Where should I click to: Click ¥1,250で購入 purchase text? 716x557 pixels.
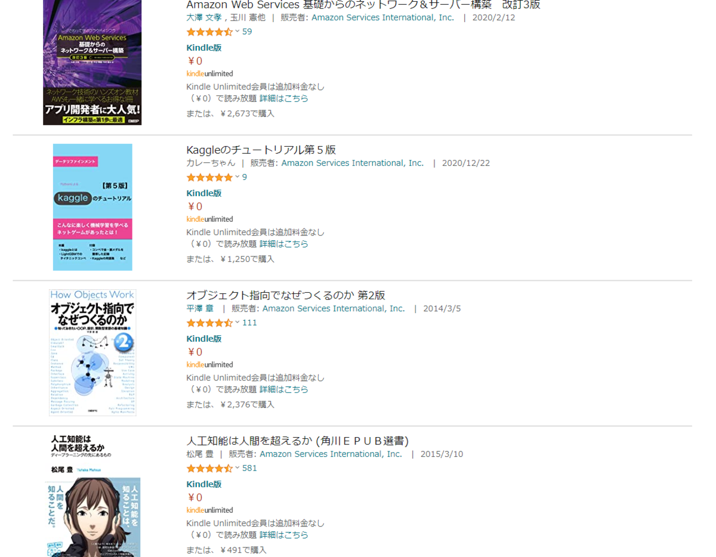point(246,259)
